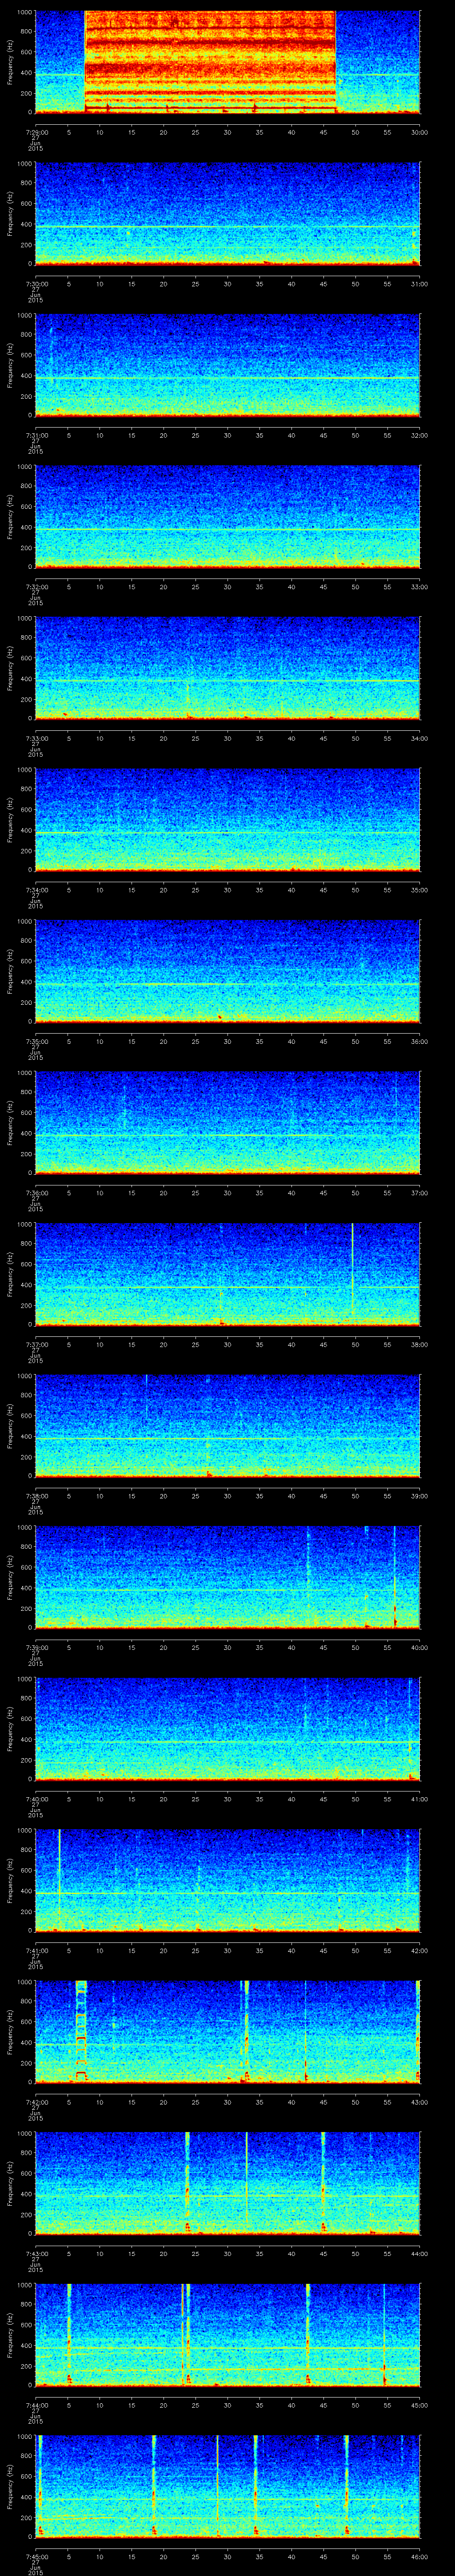
Task: Click the "37:00" end-of-axis time label
Action: tap(419, 1193)
